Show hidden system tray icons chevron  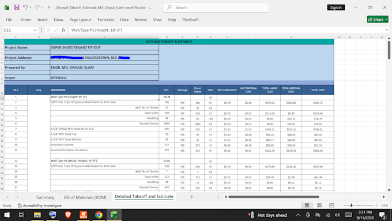[298, 215]
